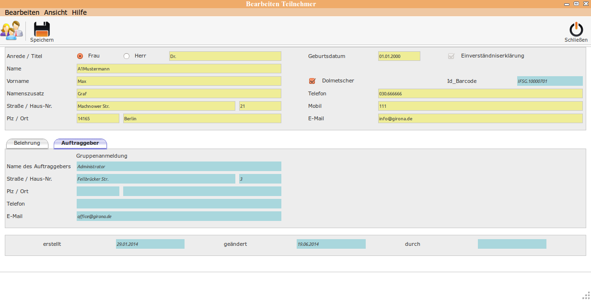Click the title field containing Dr.
Screen dimensions: 591x300
tap(225, 56)
